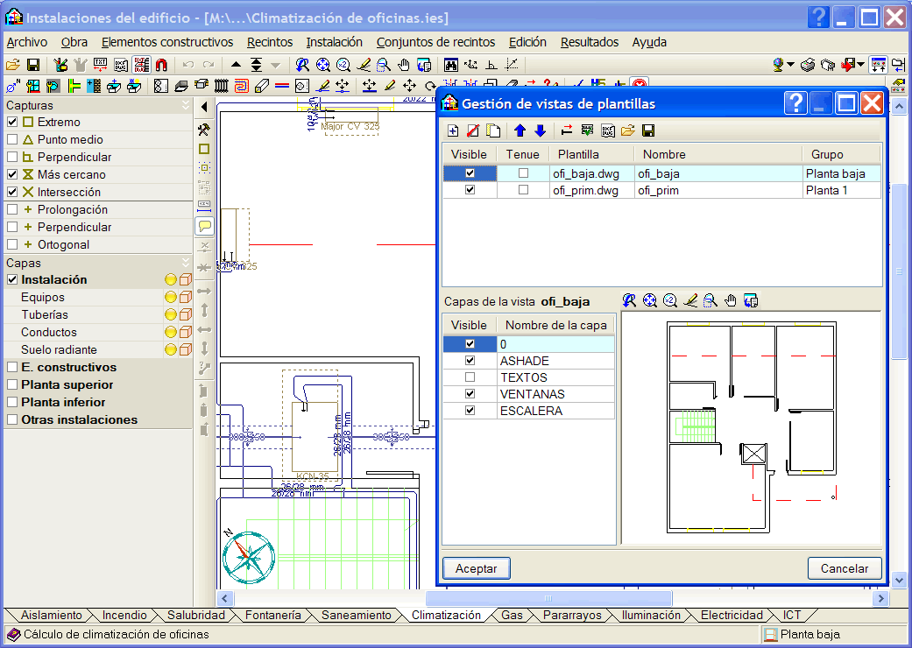Viewport: 912px width, 648px height.
Task: Click the scroll up arrow of the right scrollbar
Action: pyautogui.click(x=899, y=106)
